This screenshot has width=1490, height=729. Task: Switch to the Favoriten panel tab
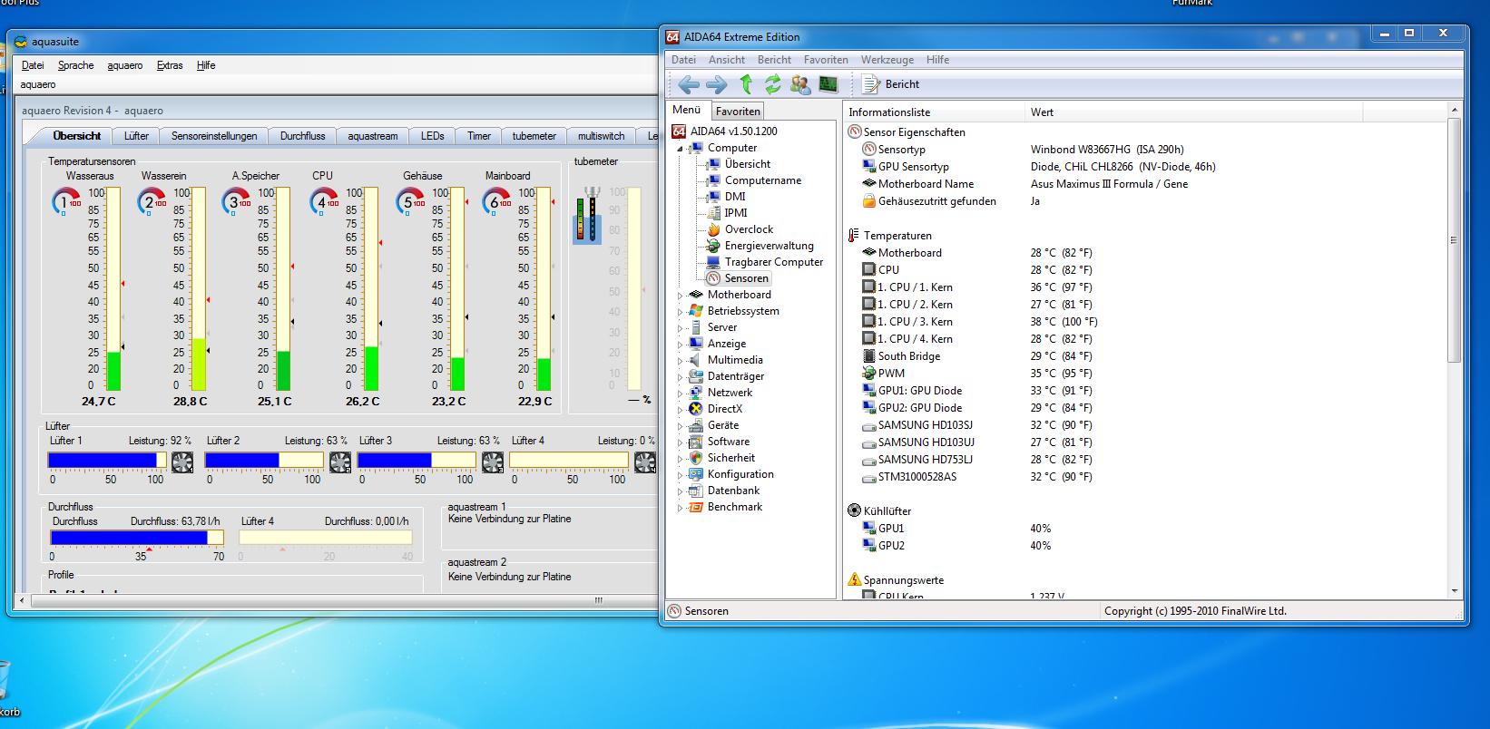click(x=738, y=112)
